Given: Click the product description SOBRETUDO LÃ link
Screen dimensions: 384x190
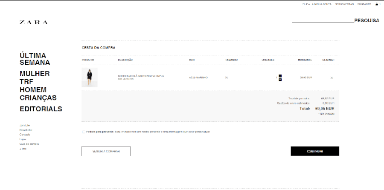Looking at the screenshot, I should tap(141, 76).
